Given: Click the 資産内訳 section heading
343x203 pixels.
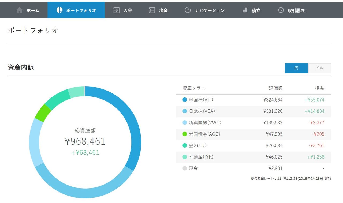Looking at the screenshot, I should click(x=21, y=67).
